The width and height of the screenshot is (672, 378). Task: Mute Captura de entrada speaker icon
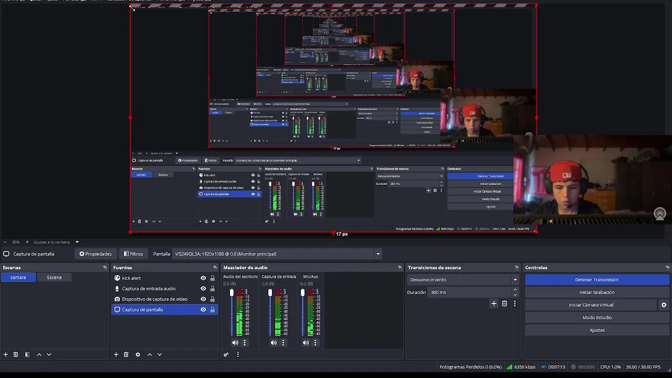pyautogui.click(x=274, y=342)
